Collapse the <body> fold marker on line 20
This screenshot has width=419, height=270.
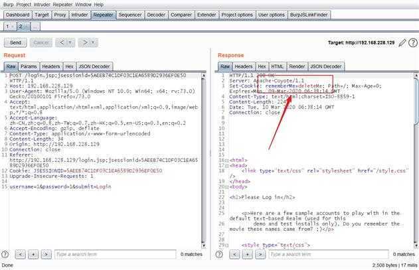click(x=226, y=187)
